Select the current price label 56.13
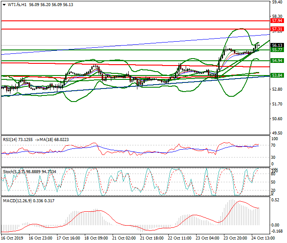The height and width of the screenshot is (243, 287). pyautogui.click(x=277, y=45)
